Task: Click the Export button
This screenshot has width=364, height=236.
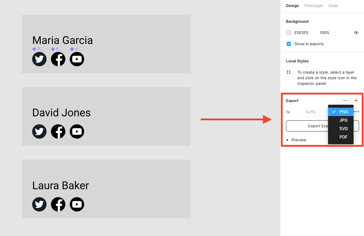Action: click(x=323, y=126)
